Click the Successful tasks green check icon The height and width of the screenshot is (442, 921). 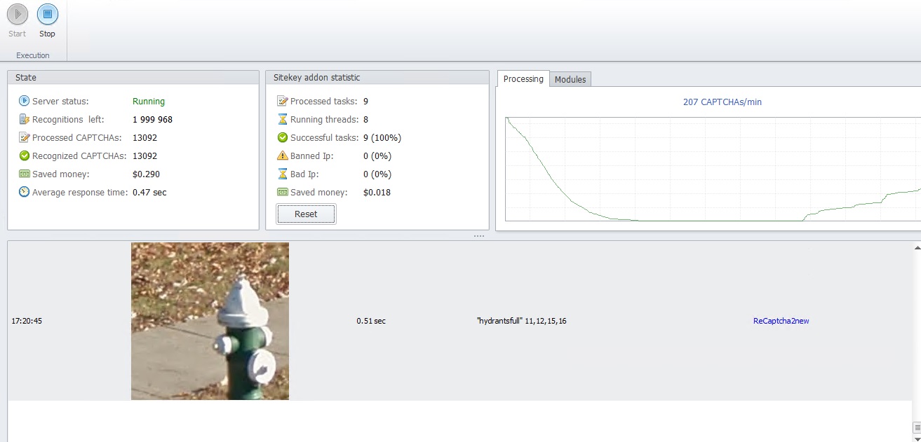pyautogui.click(x=282, y=137)
